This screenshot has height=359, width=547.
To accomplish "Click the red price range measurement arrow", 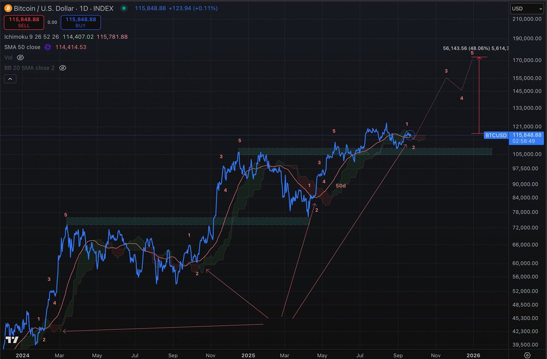I will [x=479, y=96].
